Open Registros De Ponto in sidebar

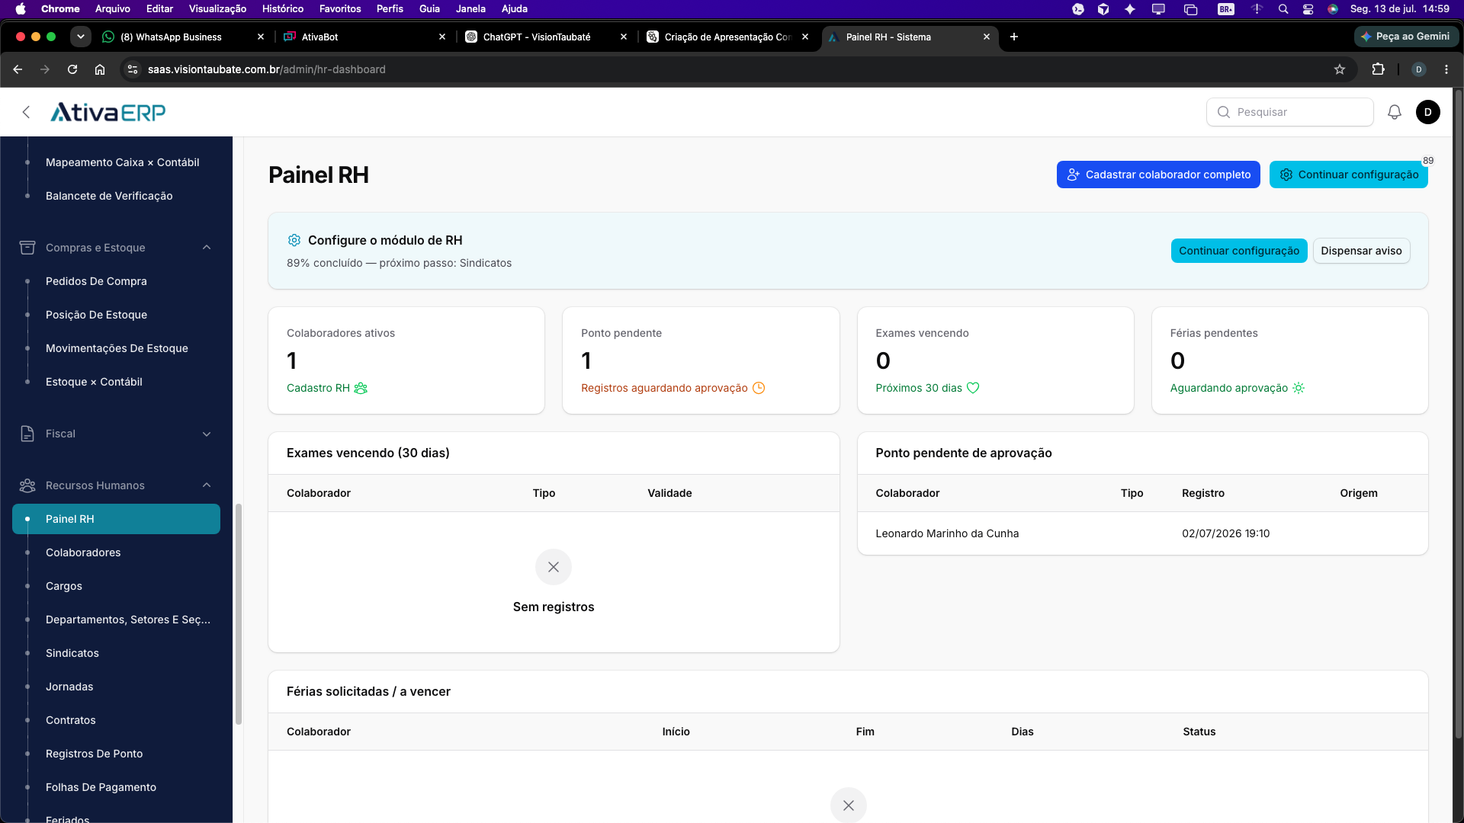[116, 754]
